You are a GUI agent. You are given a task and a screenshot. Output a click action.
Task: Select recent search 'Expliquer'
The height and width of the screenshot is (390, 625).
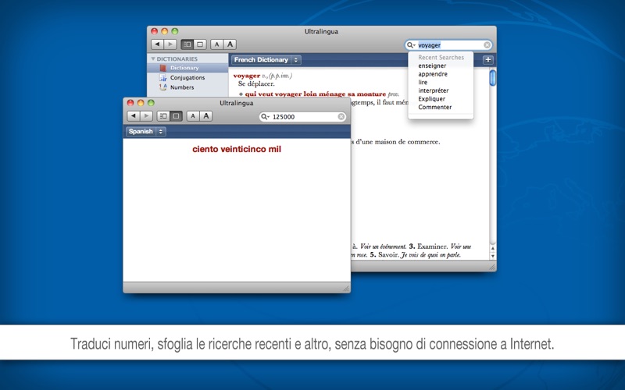(431, 99)
